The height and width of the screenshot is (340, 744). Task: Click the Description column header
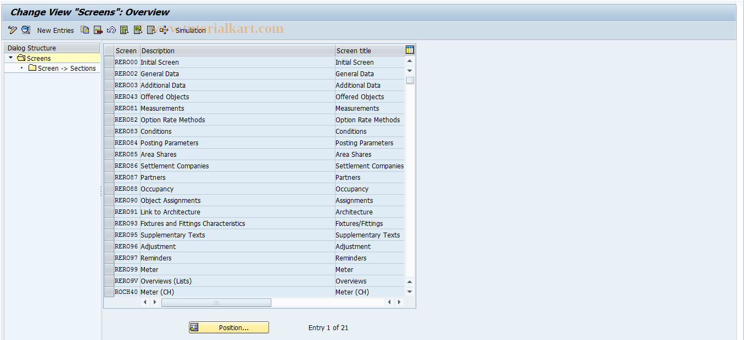tap(237, 50)
